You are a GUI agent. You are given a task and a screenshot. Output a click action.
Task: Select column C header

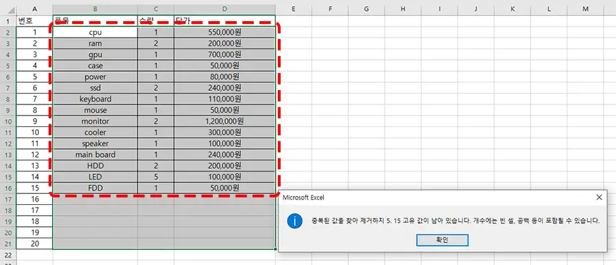click(x=155, y=9)
